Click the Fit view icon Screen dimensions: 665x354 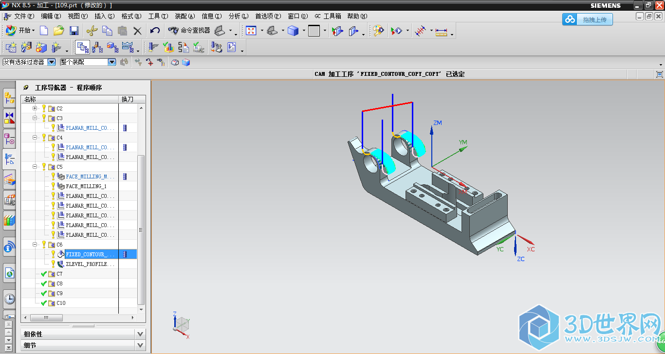coord(251,31)
